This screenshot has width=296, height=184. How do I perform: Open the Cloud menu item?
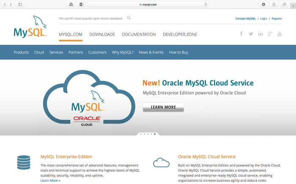tap(39, 52)
